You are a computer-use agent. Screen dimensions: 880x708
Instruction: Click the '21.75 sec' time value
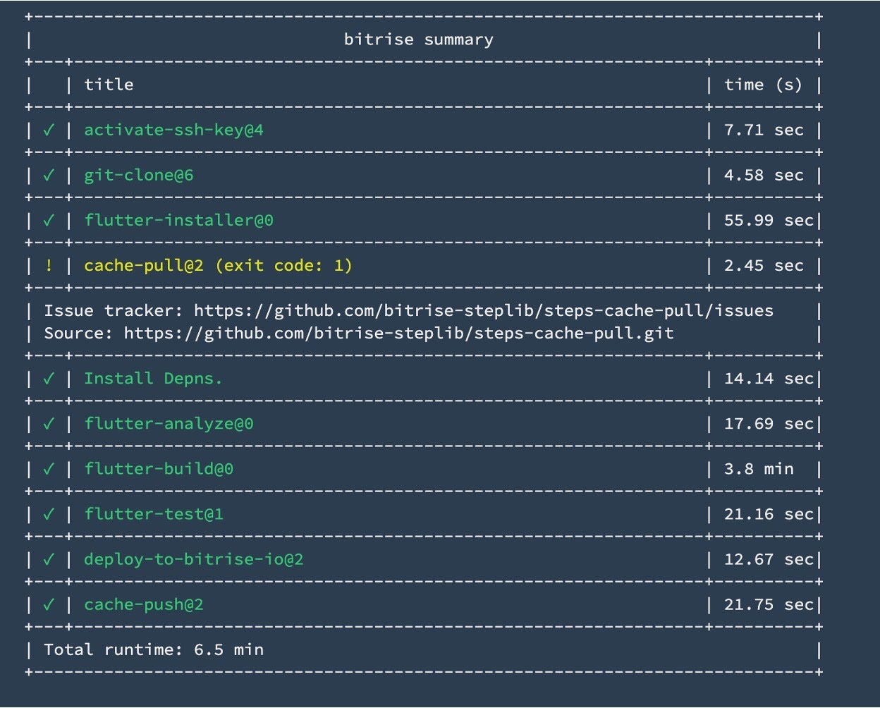pyautogui.click(x=769, y=604)
